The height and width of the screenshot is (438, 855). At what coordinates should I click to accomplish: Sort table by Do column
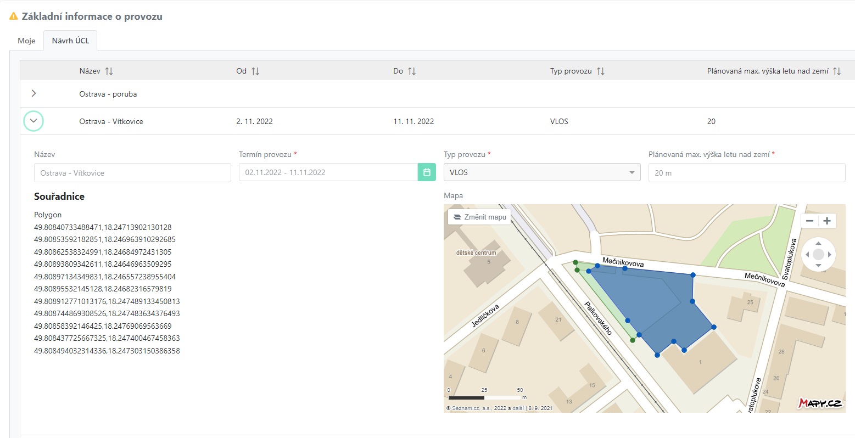[412, 71]
